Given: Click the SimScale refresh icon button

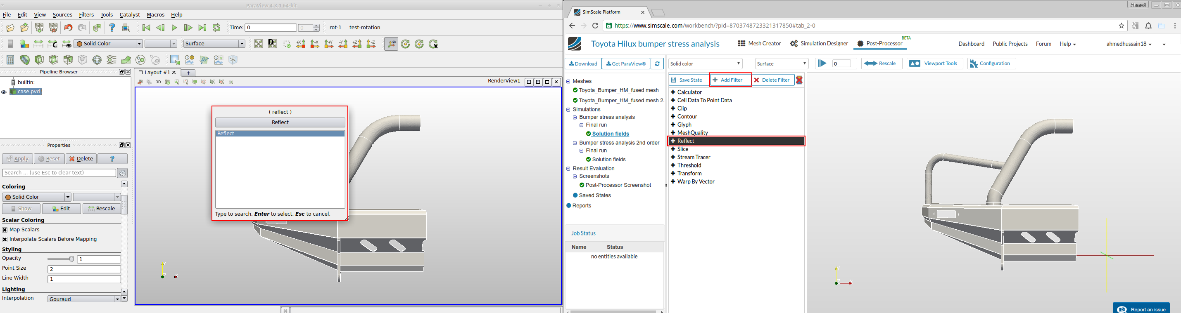Looking at the screenshot, I should [658, 64].
